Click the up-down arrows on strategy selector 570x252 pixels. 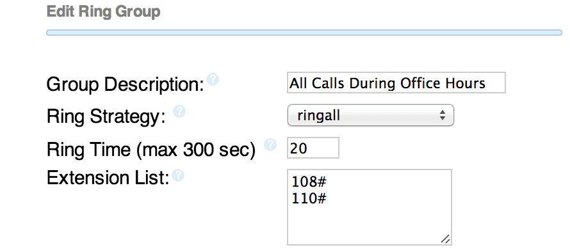(x=442, y=116)
